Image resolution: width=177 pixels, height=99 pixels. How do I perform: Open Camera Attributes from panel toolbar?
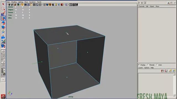coord(12,5)
